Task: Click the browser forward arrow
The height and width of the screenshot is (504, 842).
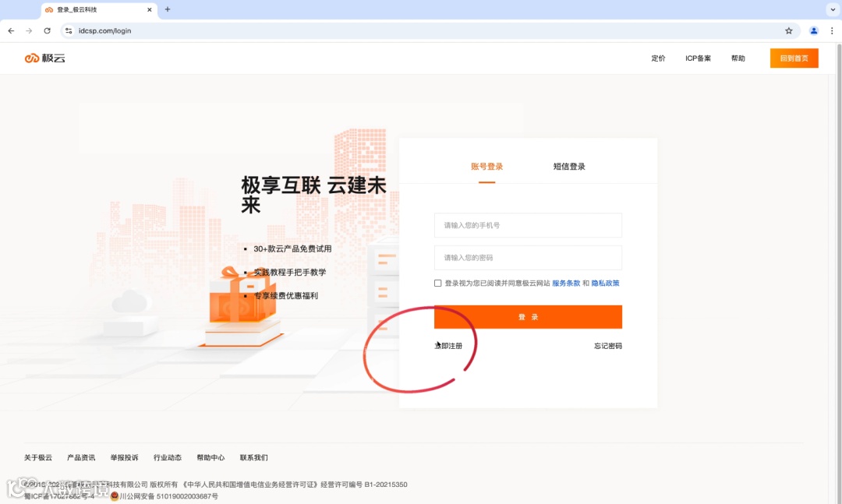Action: [29, 30]
